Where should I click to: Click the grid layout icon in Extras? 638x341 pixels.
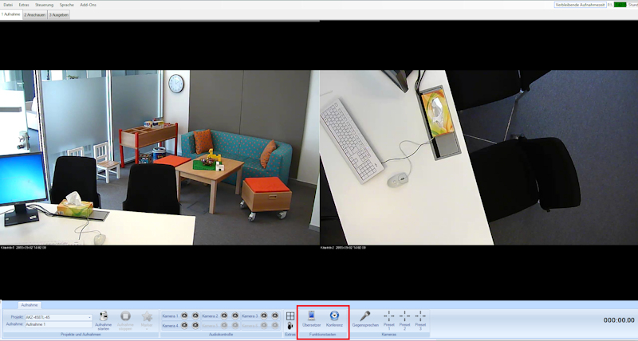290,316
